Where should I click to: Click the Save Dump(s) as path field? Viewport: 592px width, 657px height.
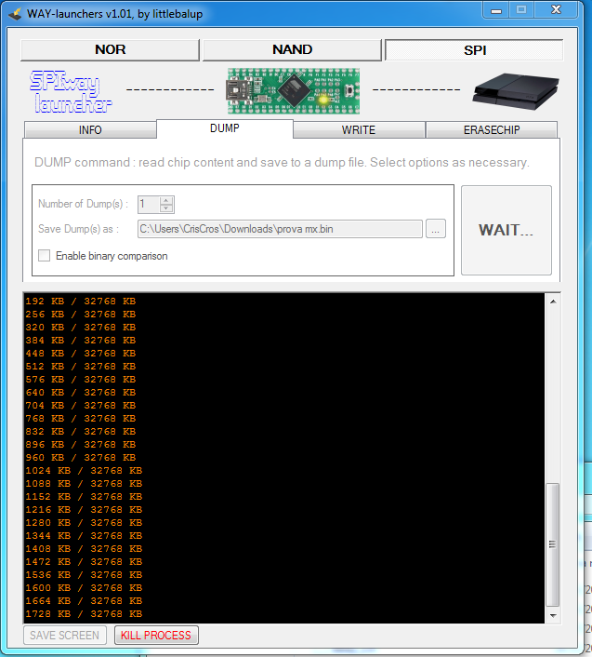coord(279,229)
